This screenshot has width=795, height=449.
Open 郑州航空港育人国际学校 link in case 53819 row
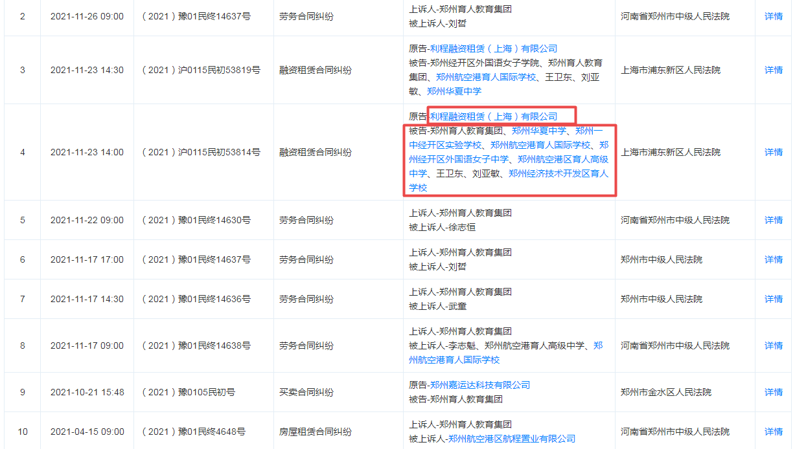pos(487,77)
